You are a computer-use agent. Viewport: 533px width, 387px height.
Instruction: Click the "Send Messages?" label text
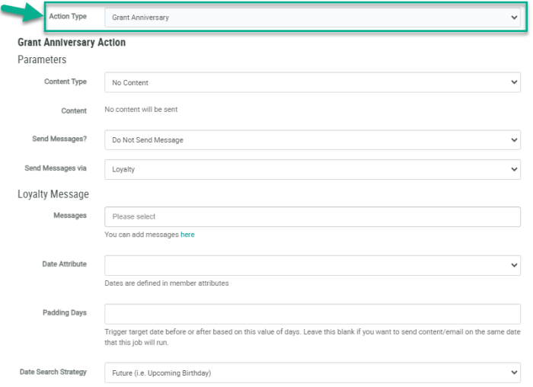click(x=60, y=139)
